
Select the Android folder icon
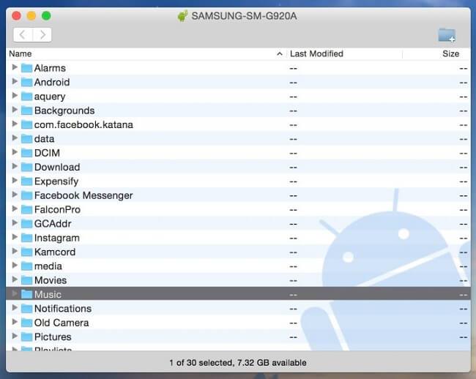click(x=26, y=82)
